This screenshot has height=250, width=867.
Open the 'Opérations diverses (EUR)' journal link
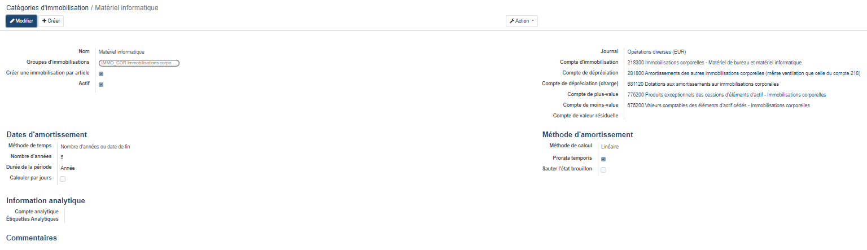point(656,52)
